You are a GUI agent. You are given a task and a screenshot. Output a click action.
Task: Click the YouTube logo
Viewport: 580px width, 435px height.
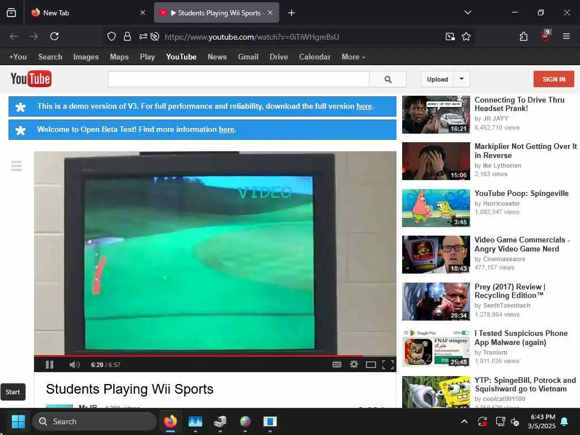(x=31, y=79)
